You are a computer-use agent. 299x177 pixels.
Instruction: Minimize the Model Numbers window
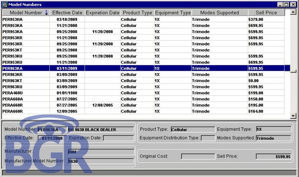[280, 5]
